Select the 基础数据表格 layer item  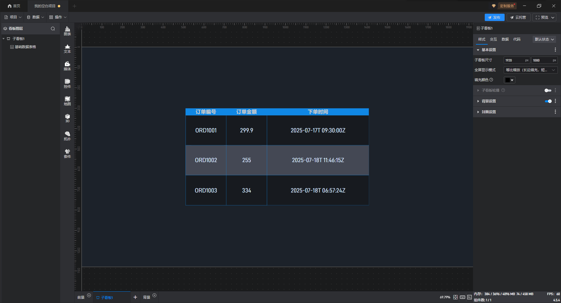(x=25, y=47)
